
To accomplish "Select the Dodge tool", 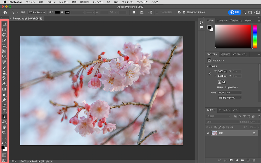I will [4, 100].
